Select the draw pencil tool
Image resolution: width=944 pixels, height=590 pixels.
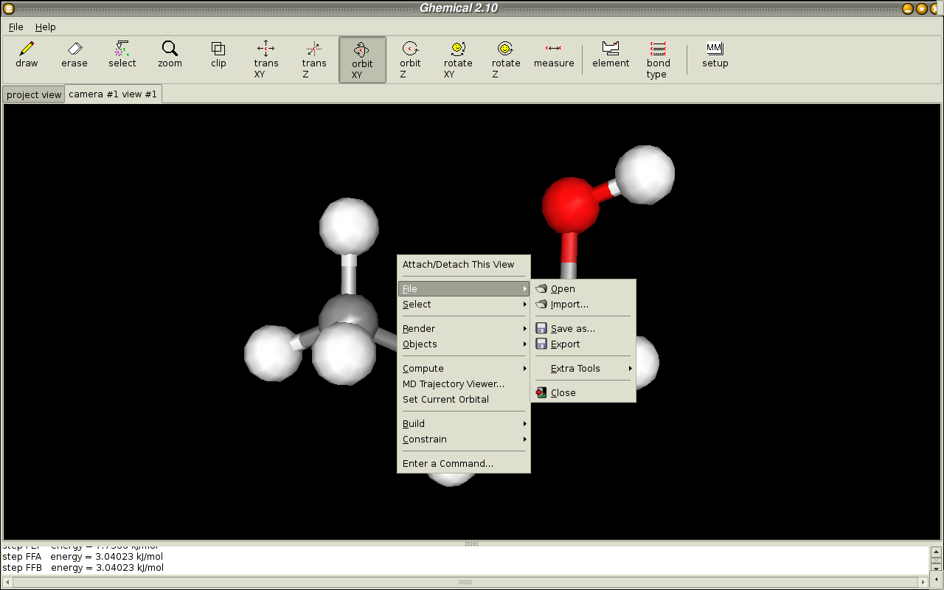tap(27, 55)
